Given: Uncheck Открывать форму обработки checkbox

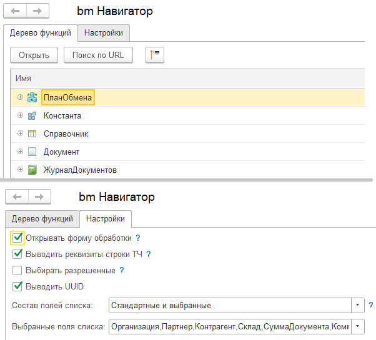Looking at the screenshot, I should point(17,238).
